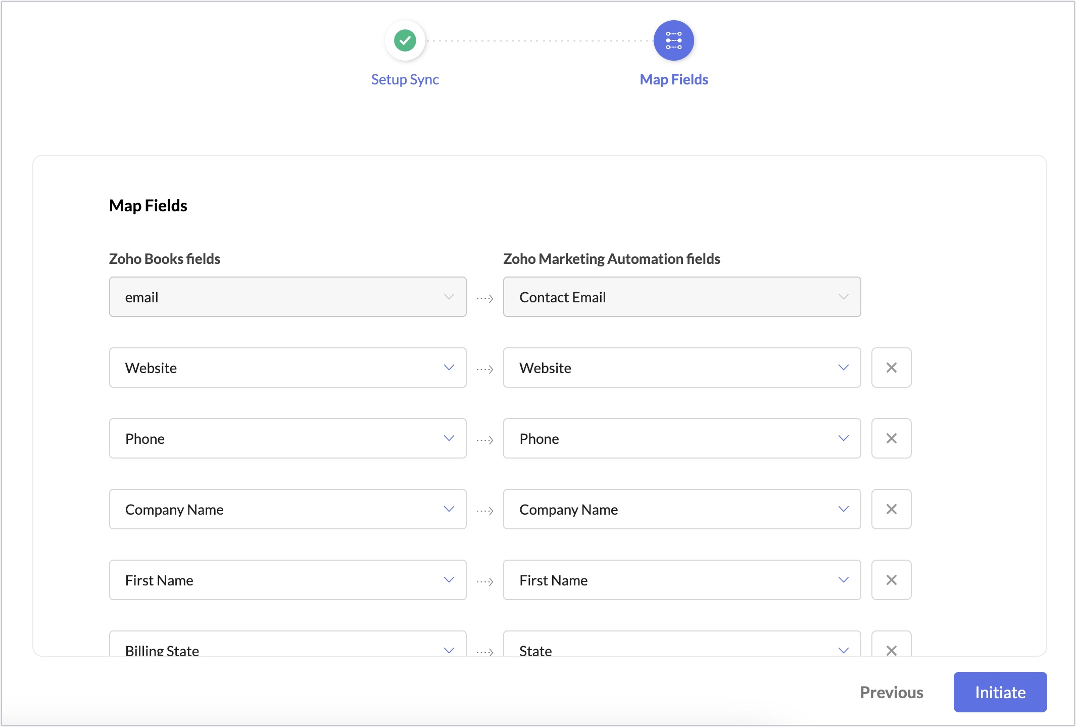Open the Phone Zoho Books field dropdown
The height and width of the screenshot is (727, 1076).
(x=287, y=438)
